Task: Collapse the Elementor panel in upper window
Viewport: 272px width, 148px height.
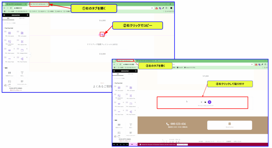Action: 30,55
